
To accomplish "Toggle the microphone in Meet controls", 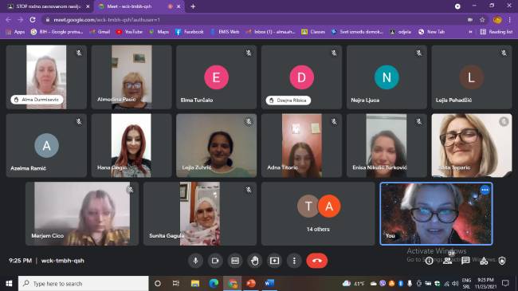I will tap(195, 261).
